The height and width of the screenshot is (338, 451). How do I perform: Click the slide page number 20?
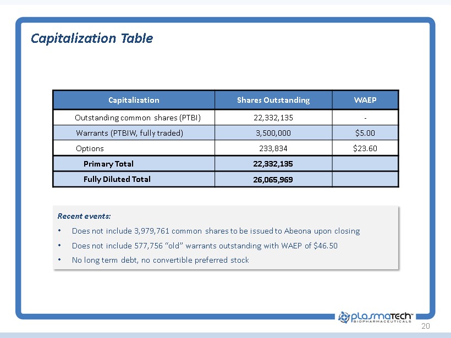point(425,326)
